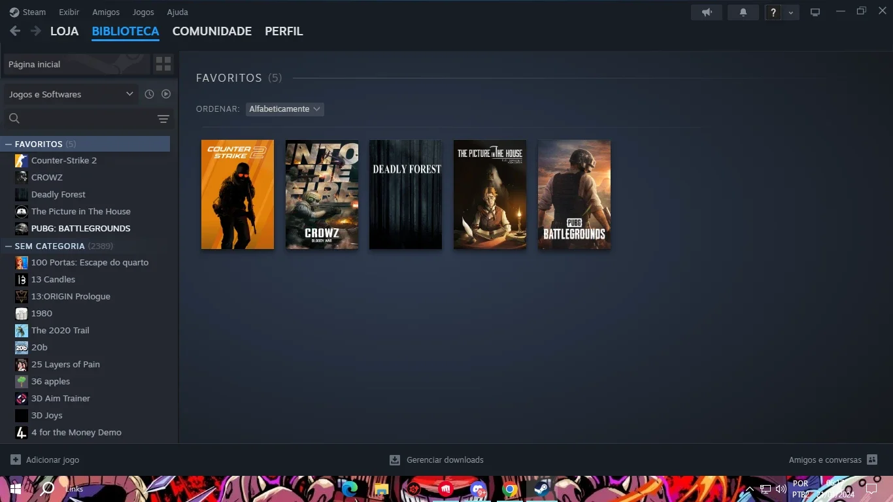The height and width of the screenshot is (502, 893).
Task: Click the Deadly Forest list icon
Action: pyautogui.click(x=22, y=194)
